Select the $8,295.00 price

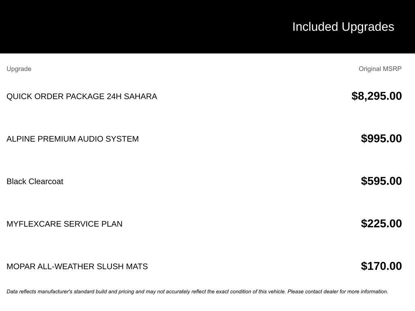tap(376, 96)
